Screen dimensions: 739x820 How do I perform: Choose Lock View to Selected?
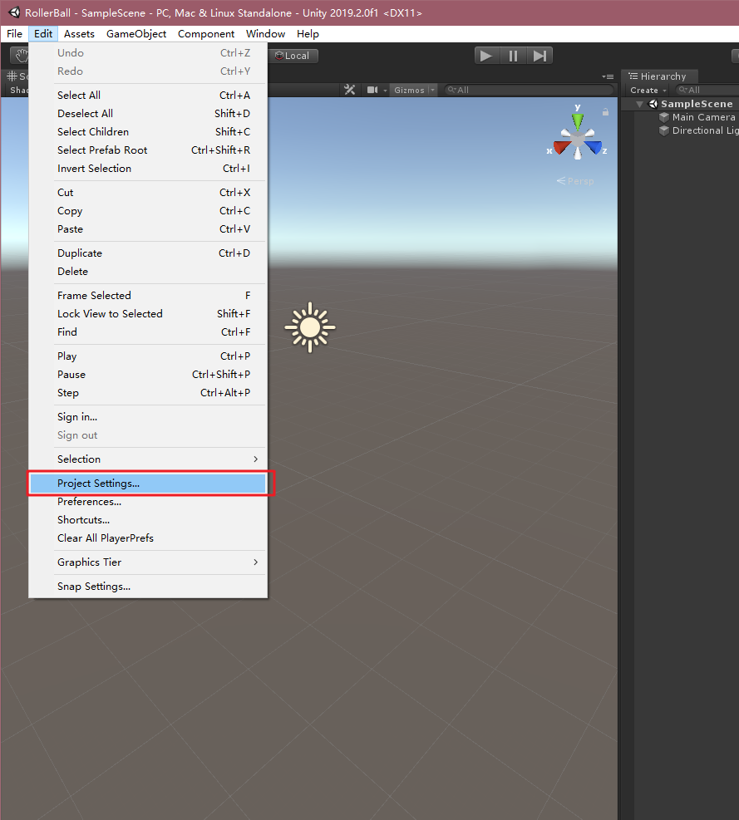tap(148, 314)
